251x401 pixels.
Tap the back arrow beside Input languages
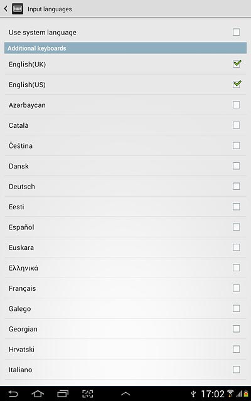pyautogui.click(x=6, y=9)
